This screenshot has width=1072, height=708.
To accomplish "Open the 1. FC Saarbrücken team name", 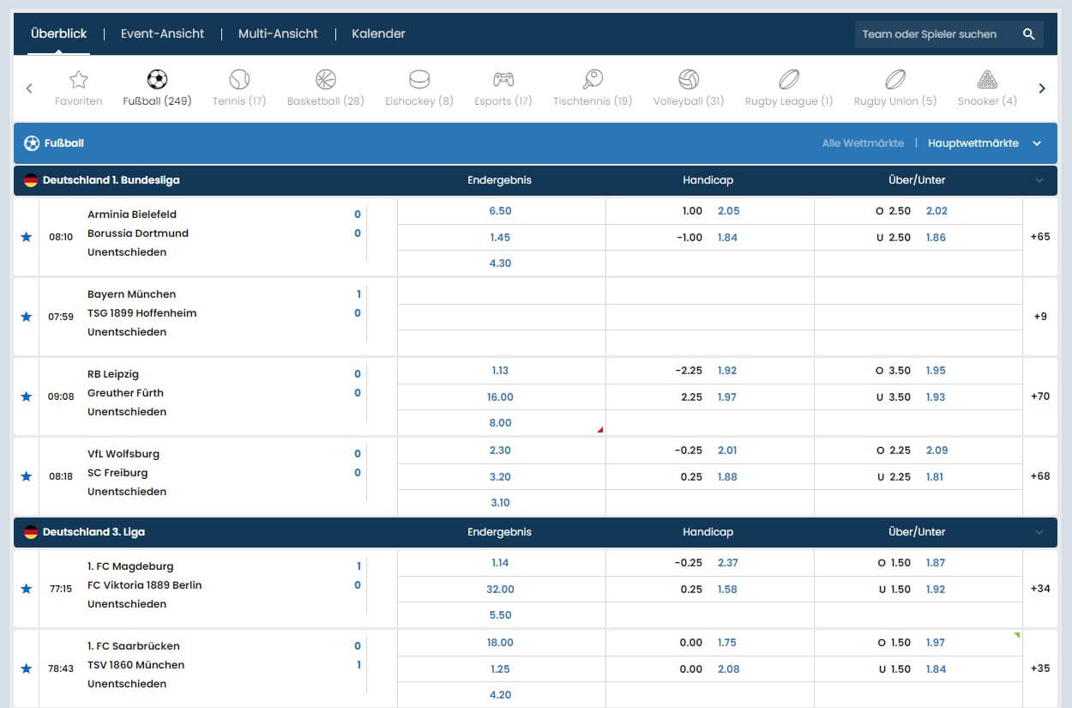I will (134, 646).
